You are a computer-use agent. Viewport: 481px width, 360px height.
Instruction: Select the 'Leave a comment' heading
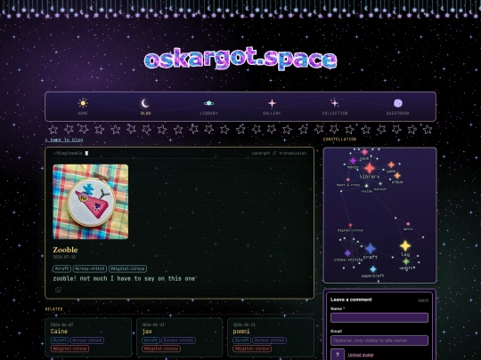tap(351, 300)
